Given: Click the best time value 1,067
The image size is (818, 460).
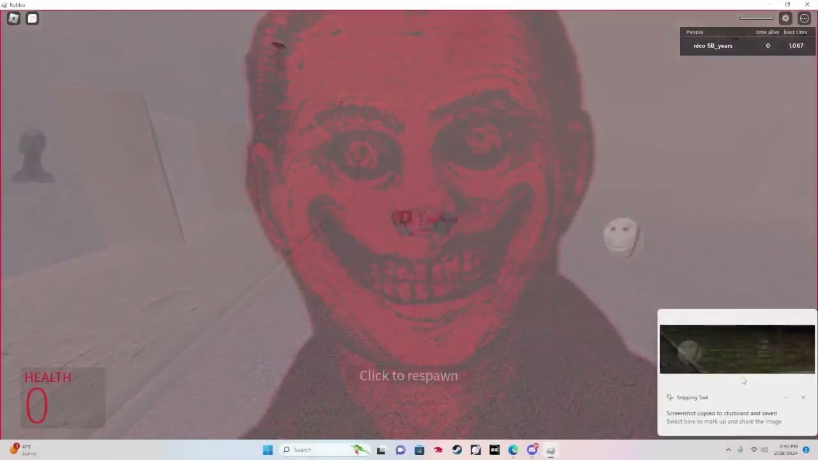Looking at the screenshot, I should click(x=796, y=46).
